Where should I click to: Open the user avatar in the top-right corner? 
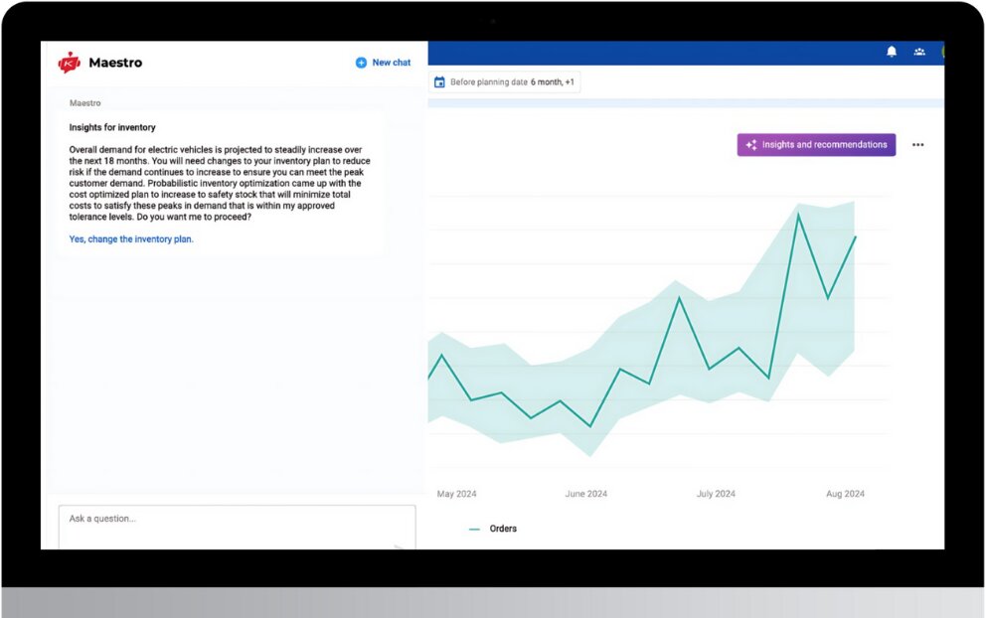pos(941,52)
